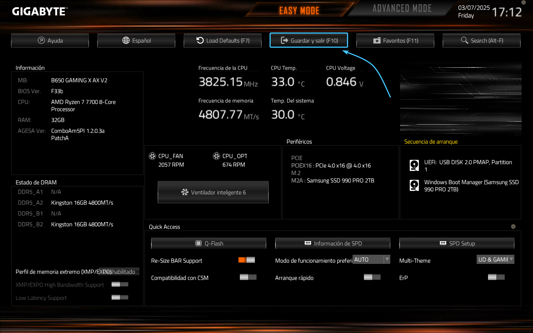
Task: Click the save-and-exit door icon
Action: 284,41
